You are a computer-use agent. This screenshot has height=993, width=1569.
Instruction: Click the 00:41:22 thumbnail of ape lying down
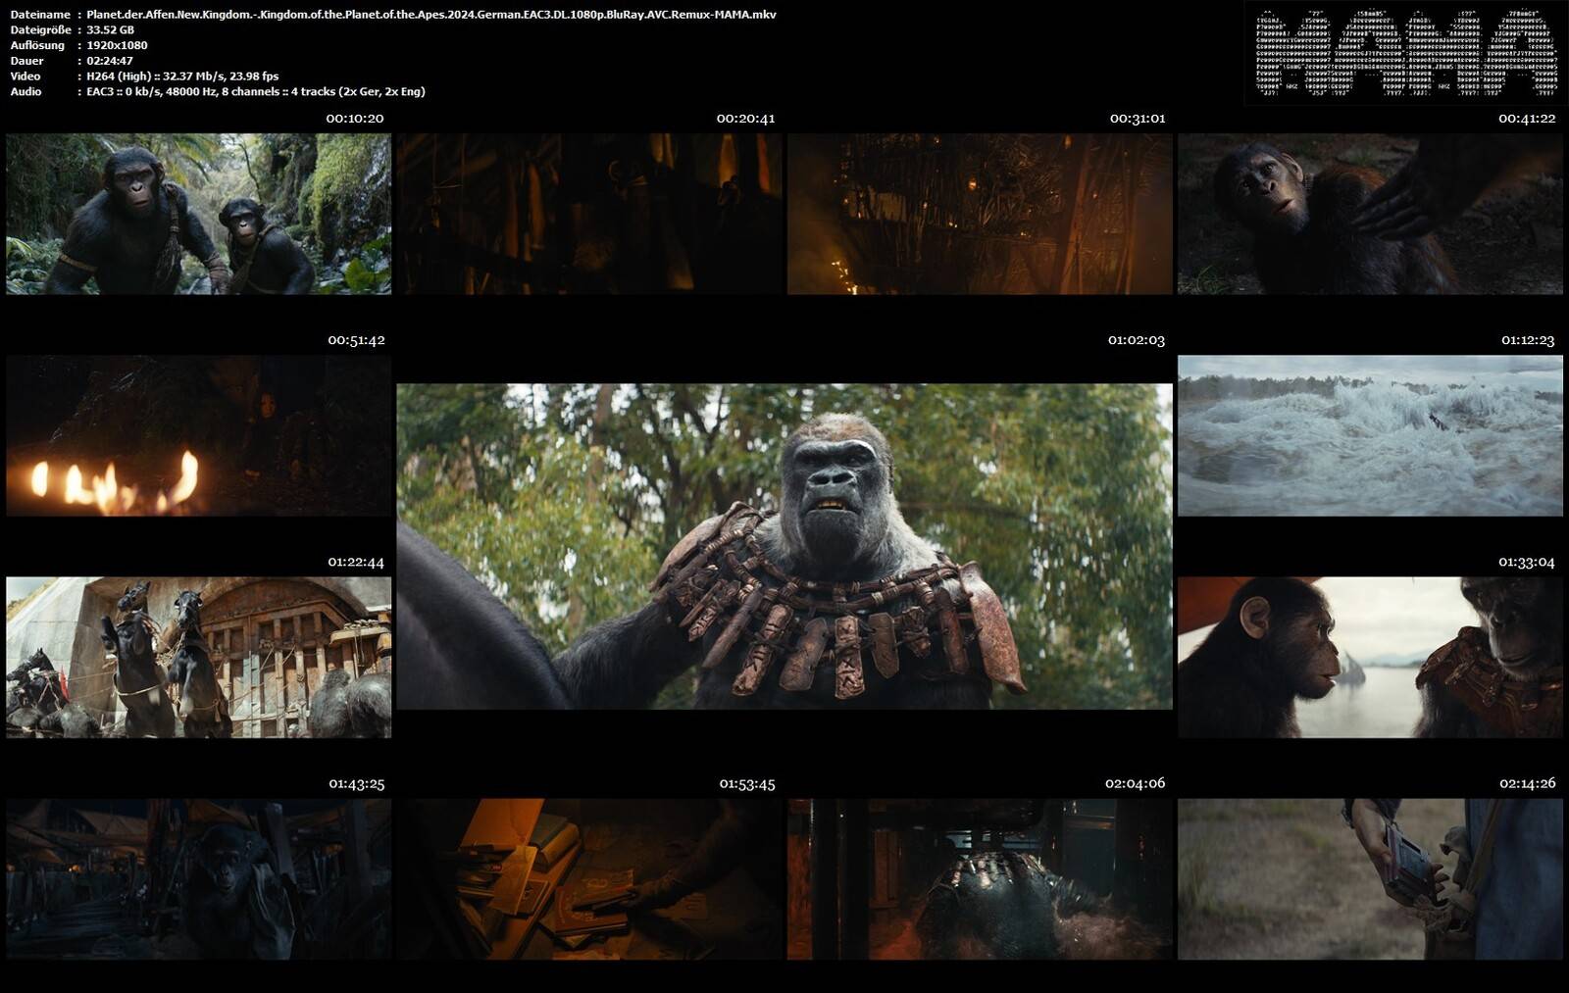1370,214
